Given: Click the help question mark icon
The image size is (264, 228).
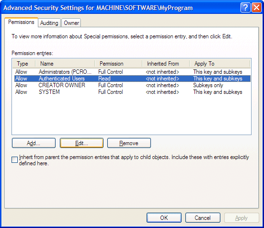Looking at the screenshot, I should [x=245, y=8].
